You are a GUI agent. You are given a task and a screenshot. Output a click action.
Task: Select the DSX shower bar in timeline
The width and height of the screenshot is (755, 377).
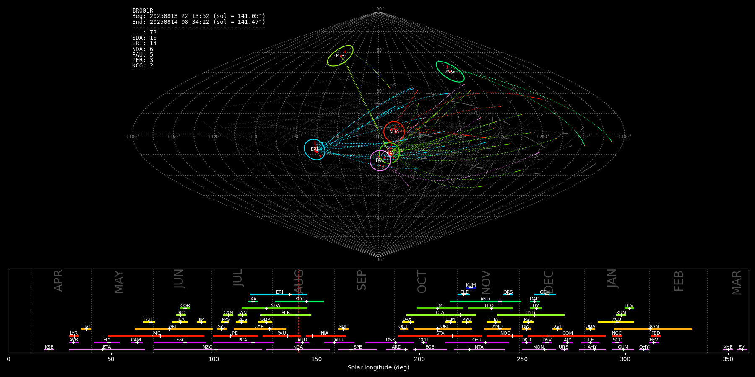click(390, 343)
